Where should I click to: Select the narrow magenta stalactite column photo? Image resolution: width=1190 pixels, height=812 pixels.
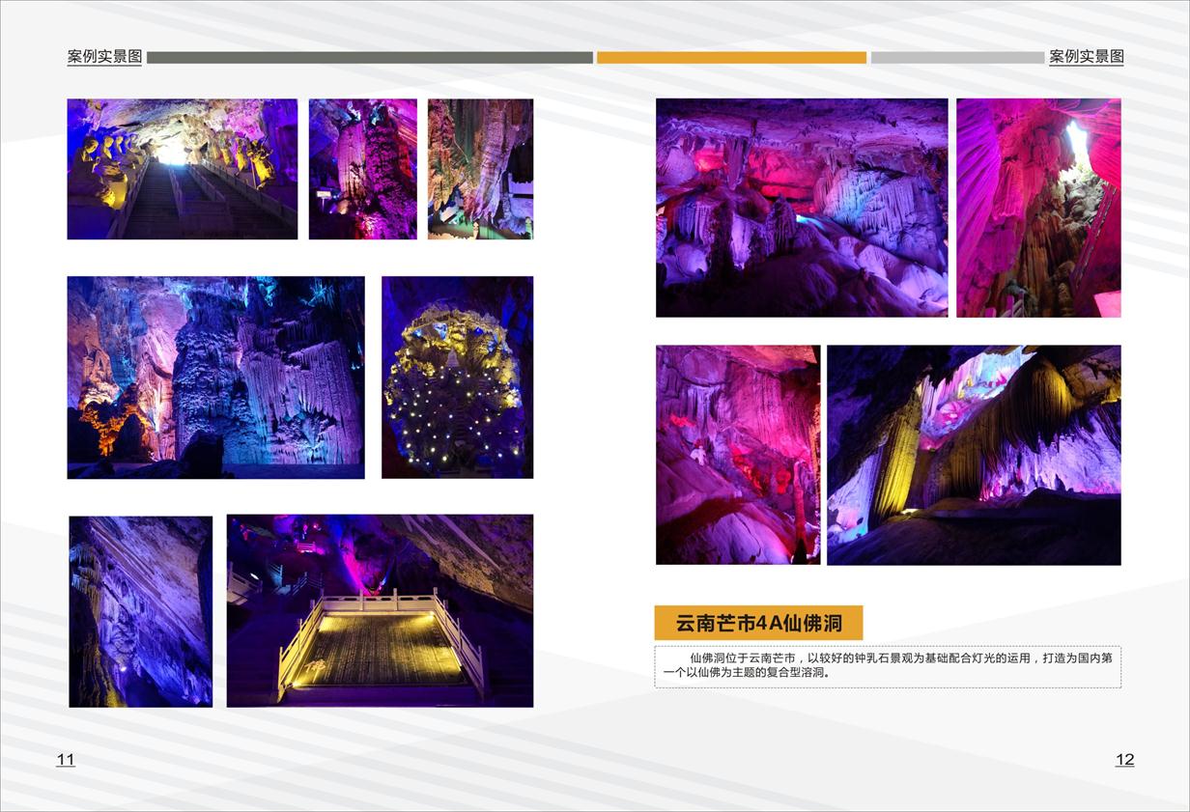pos(363,169)
